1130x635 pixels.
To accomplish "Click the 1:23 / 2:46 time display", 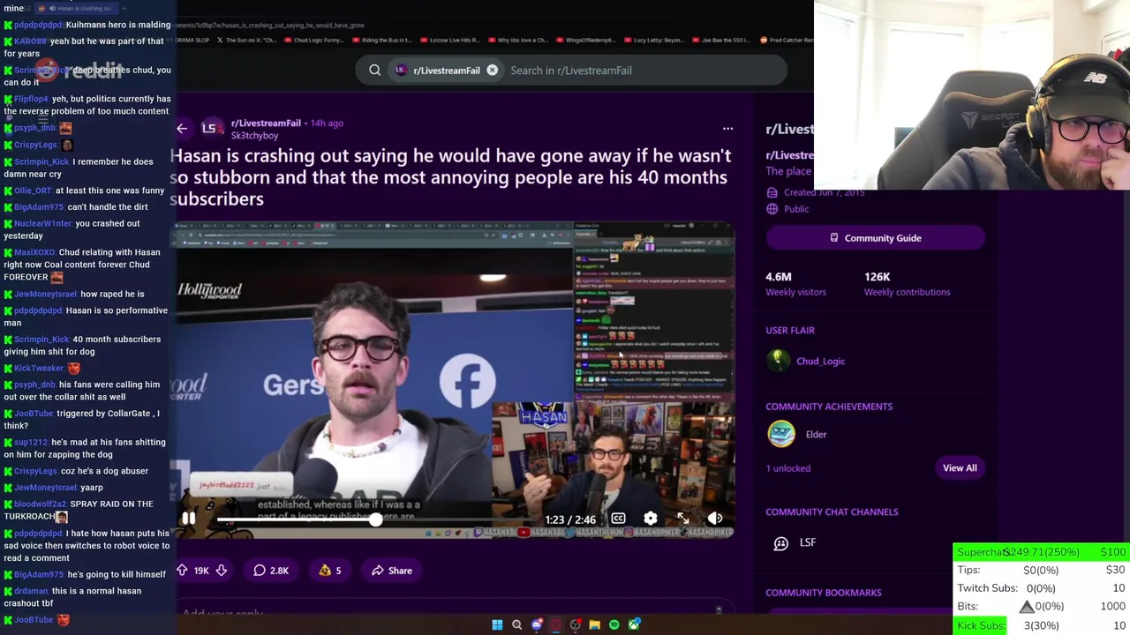I will (570, 519).
